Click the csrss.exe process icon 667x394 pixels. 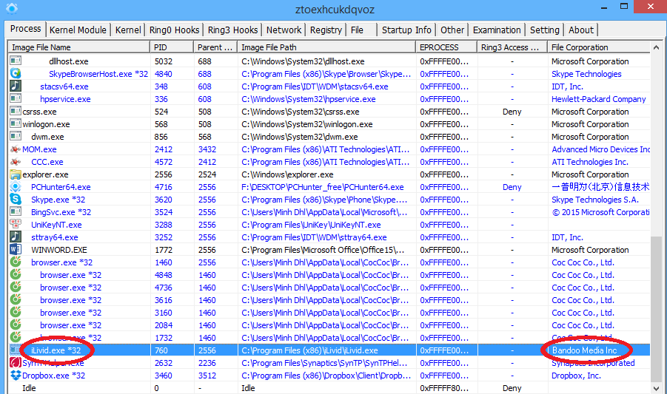pyautogui.click(x=16, y=111)
